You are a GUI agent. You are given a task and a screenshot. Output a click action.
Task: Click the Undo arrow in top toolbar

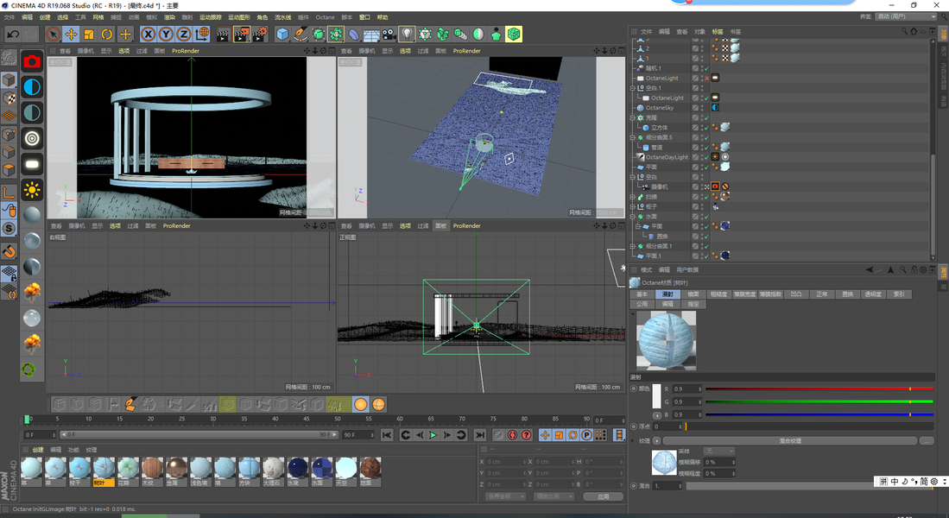point(13,35)
